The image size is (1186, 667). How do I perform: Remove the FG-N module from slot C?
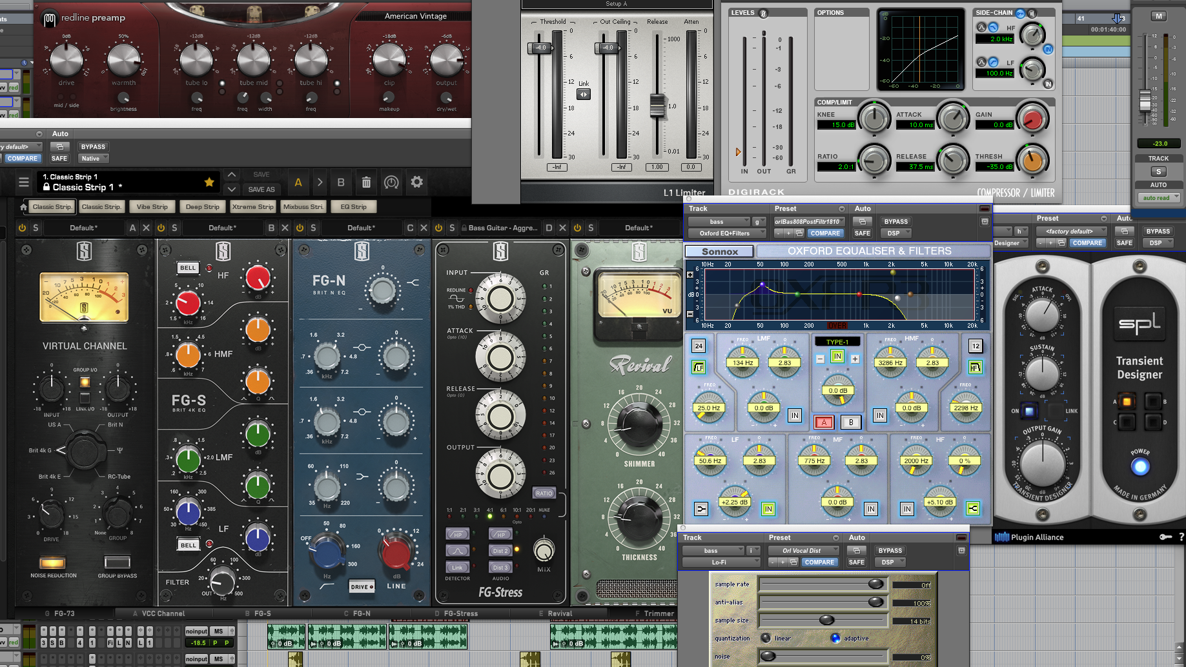424,228
